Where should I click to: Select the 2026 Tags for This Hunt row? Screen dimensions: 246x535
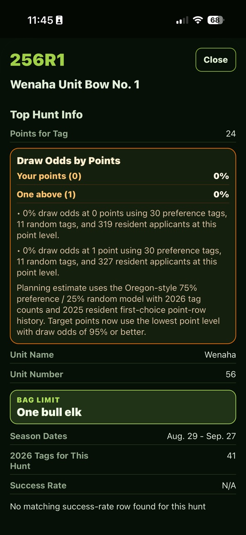click(x=123, y=461)
